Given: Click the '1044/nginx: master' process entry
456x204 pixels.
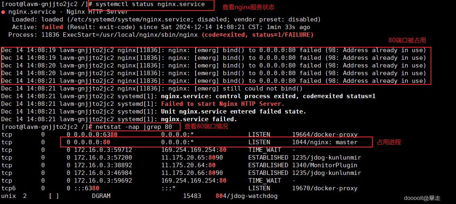Looking at the screenshot, I should coord(325,142).
